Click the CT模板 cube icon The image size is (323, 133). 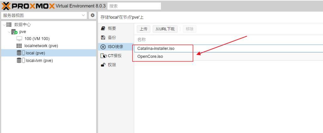click(x=103, y=56)
